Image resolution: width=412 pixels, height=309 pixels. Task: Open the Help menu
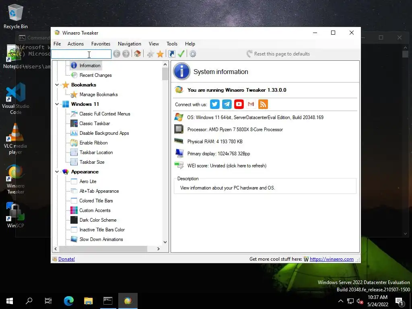pos(190,44)
